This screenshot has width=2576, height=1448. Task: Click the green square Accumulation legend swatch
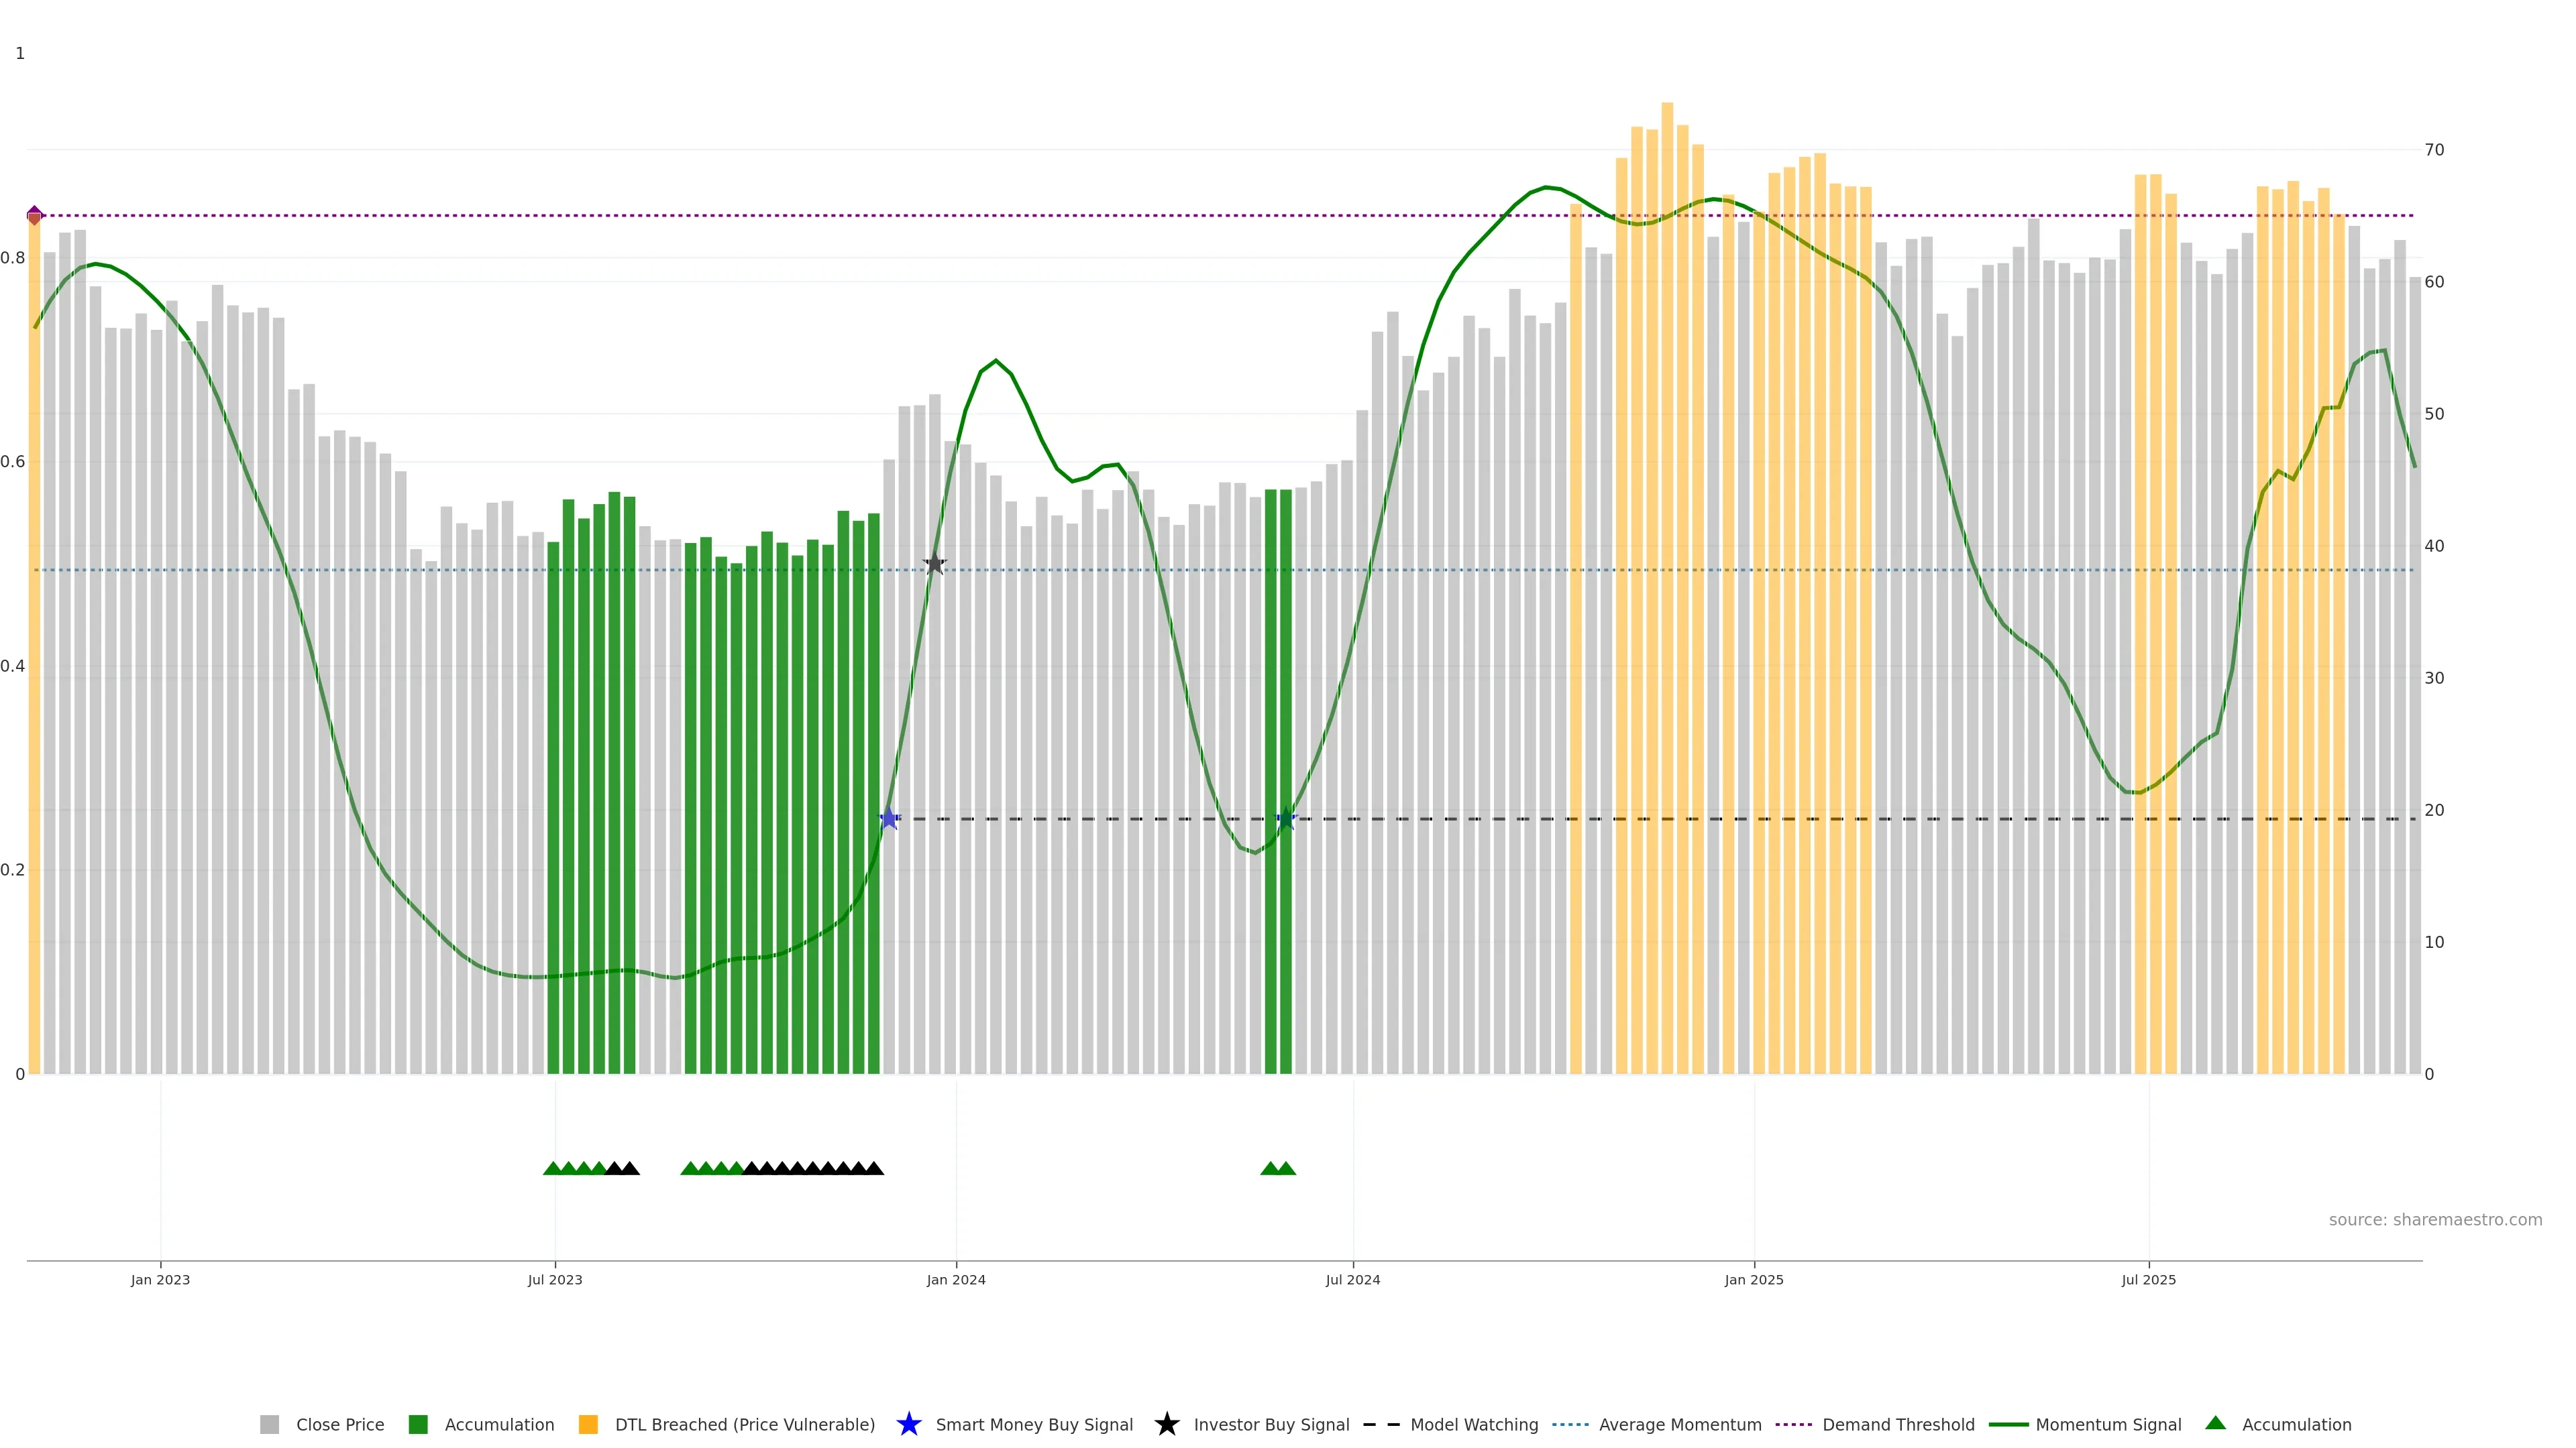418,1425
